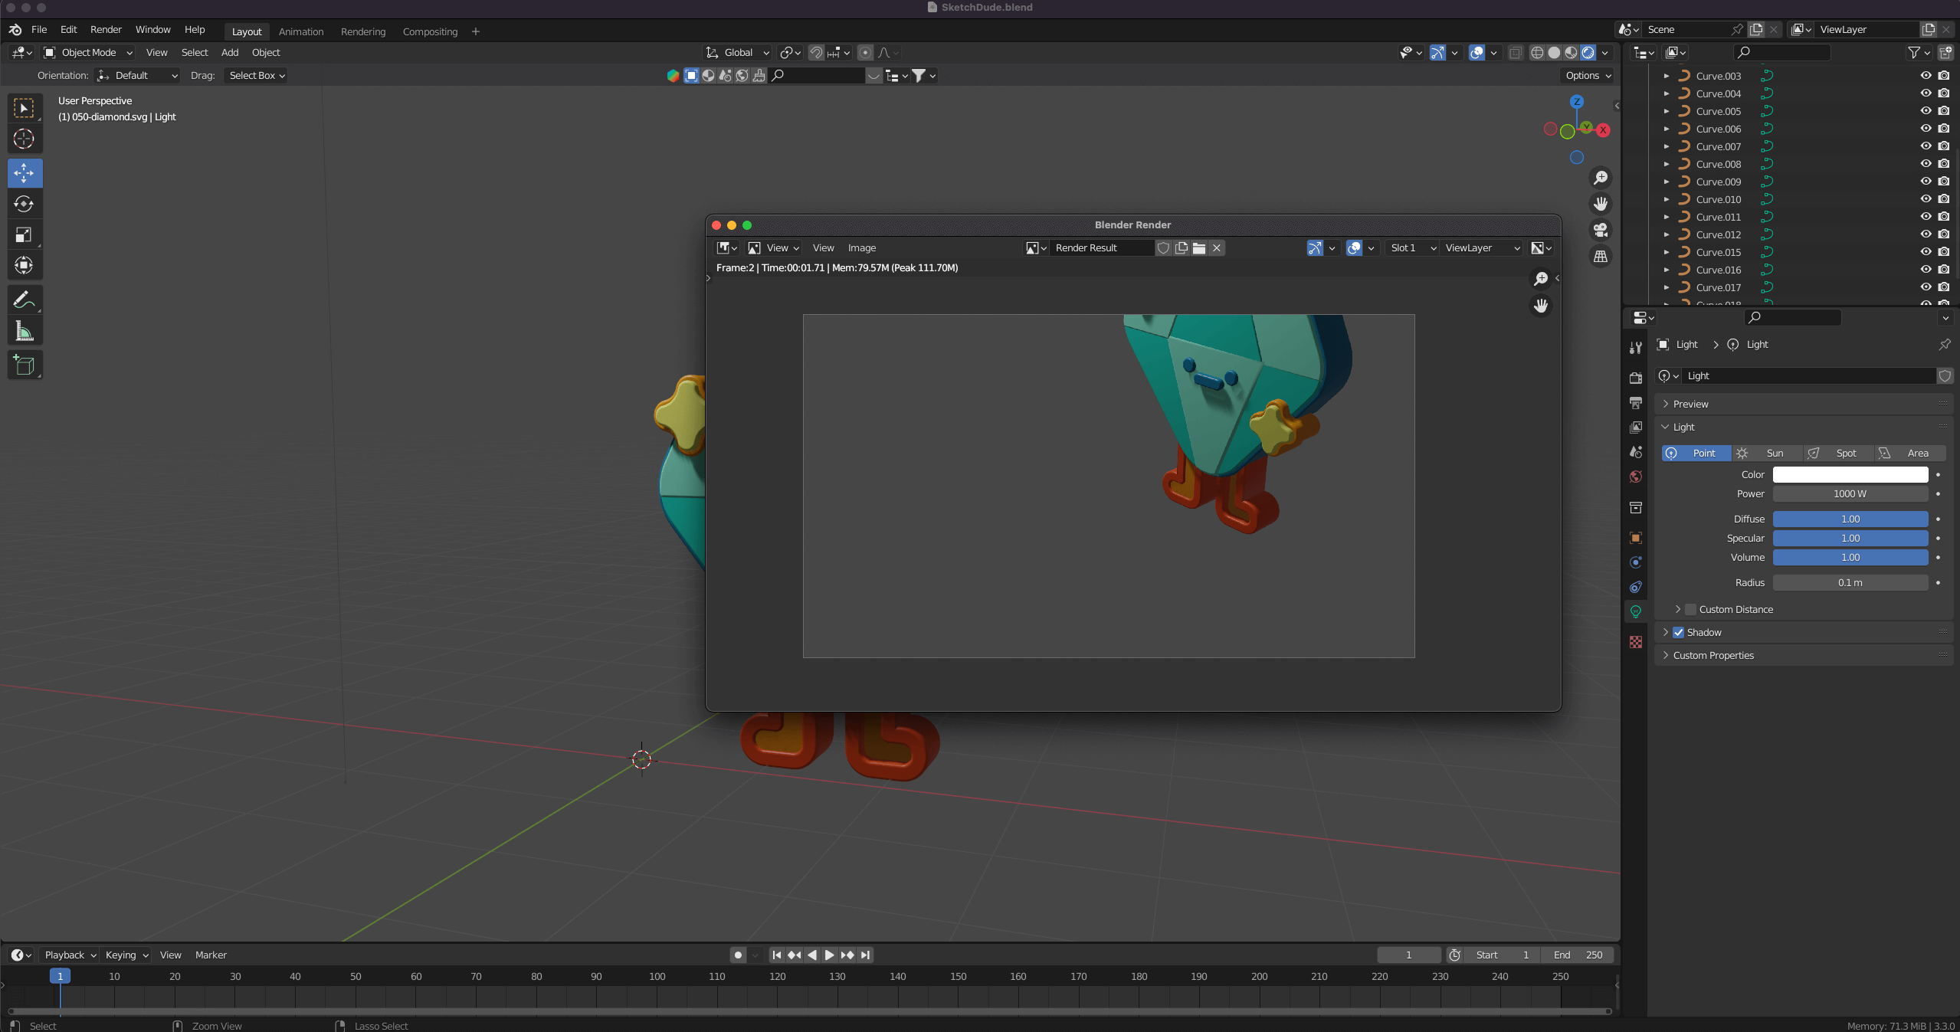Hide Curve.005 in the viewport

1926,111
